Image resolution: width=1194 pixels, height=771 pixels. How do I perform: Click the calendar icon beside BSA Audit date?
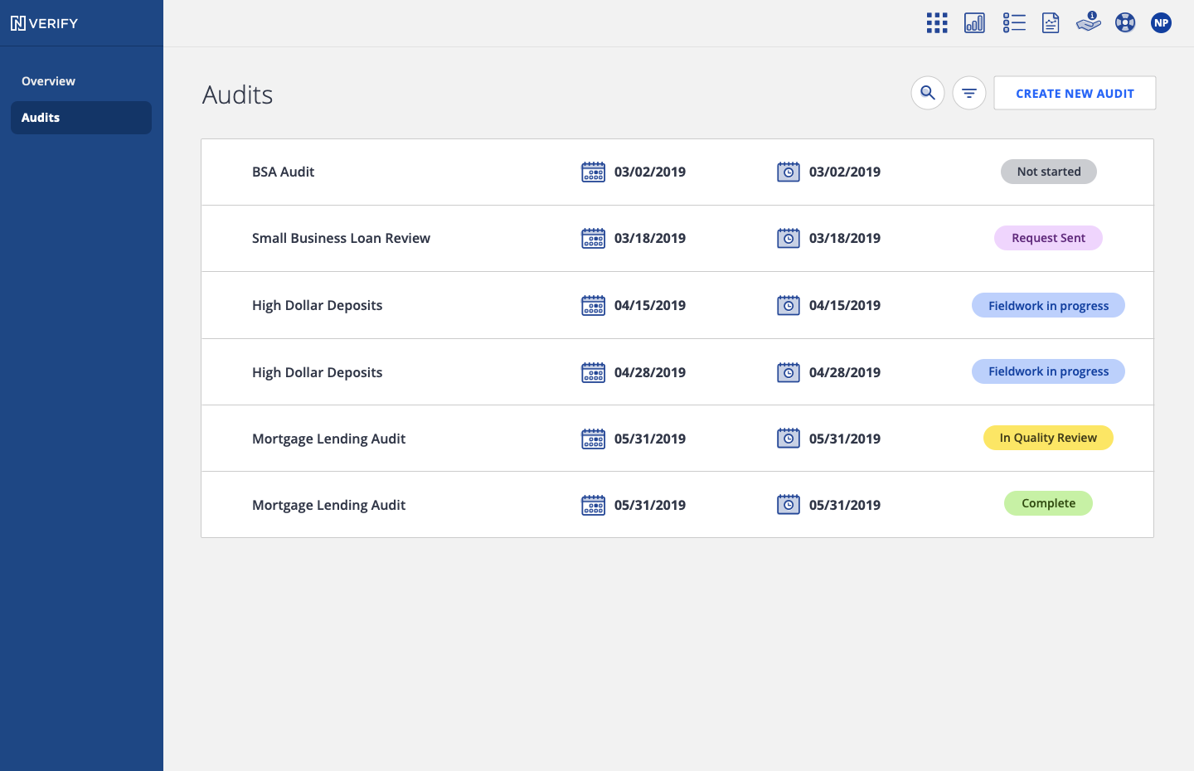click(x=593, y=172)
